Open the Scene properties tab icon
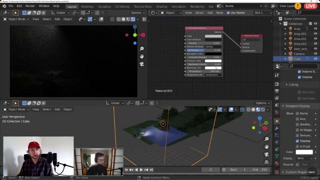 [x=276, y=105]
